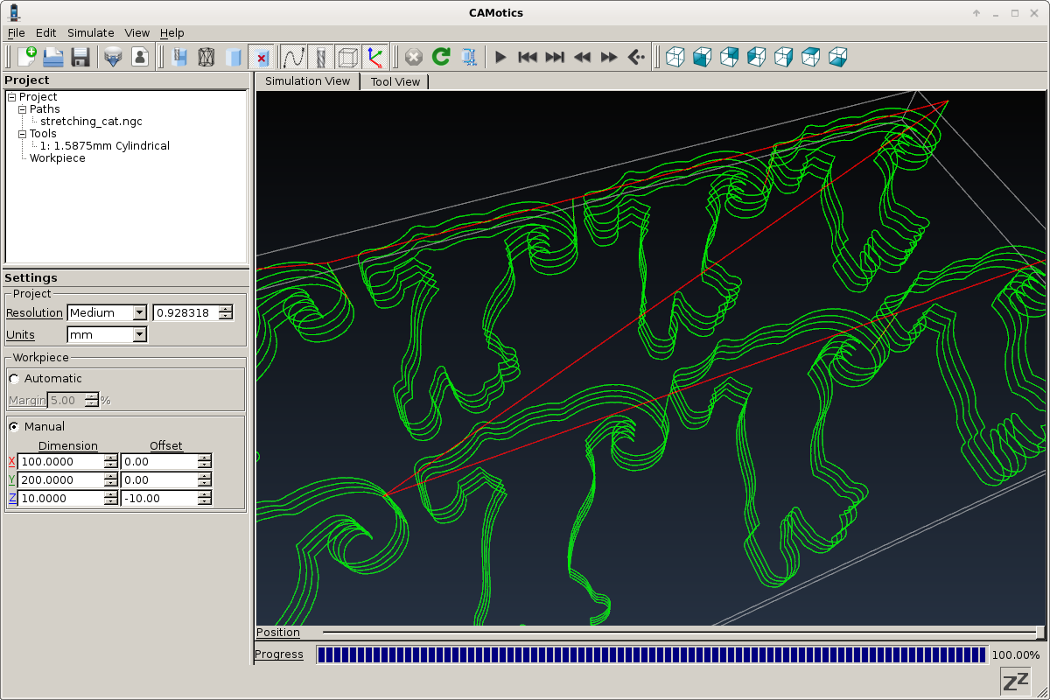Image resolution: width=1050 pixels, height=700 pixels.
Task: Select the Automatic workpiece radio button
Action: tap(13, 378)
